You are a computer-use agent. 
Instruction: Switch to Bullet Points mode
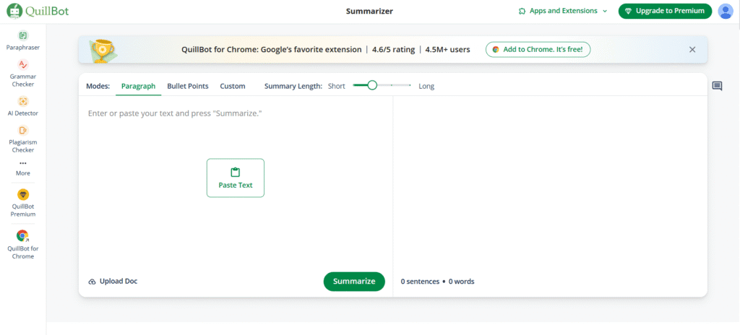point(188,87)
